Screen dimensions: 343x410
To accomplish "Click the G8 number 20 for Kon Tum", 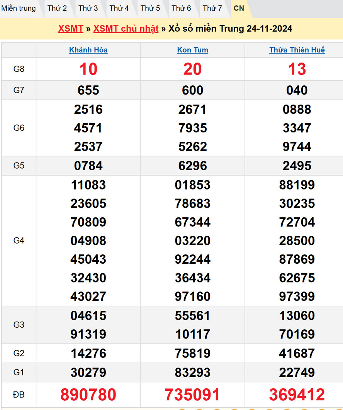I will coord(193,69).
